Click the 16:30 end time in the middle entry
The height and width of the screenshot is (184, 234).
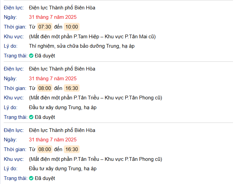[x=72, y=88]
